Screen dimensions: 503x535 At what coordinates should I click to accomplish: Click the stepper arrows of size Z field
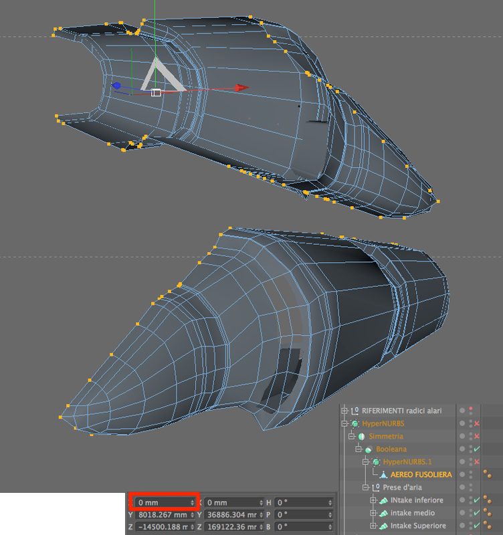click(x=262, y=527)
